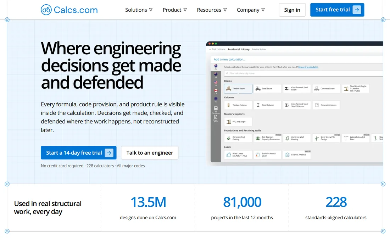Click the Masonry Supports heading
The image size is (390, 244).
tap(234, 114)
